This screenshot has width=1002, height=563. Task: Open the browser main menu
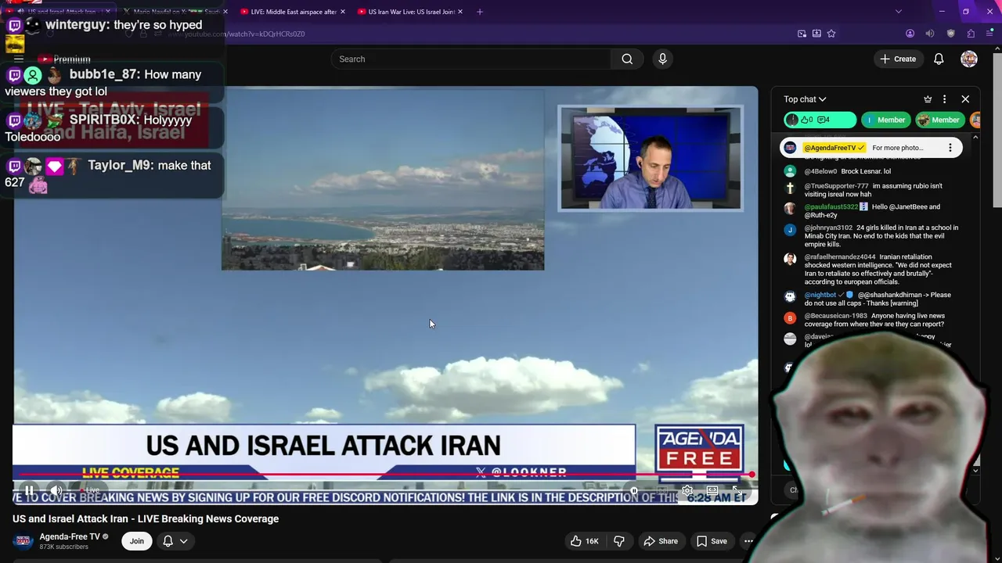(989, 34)
